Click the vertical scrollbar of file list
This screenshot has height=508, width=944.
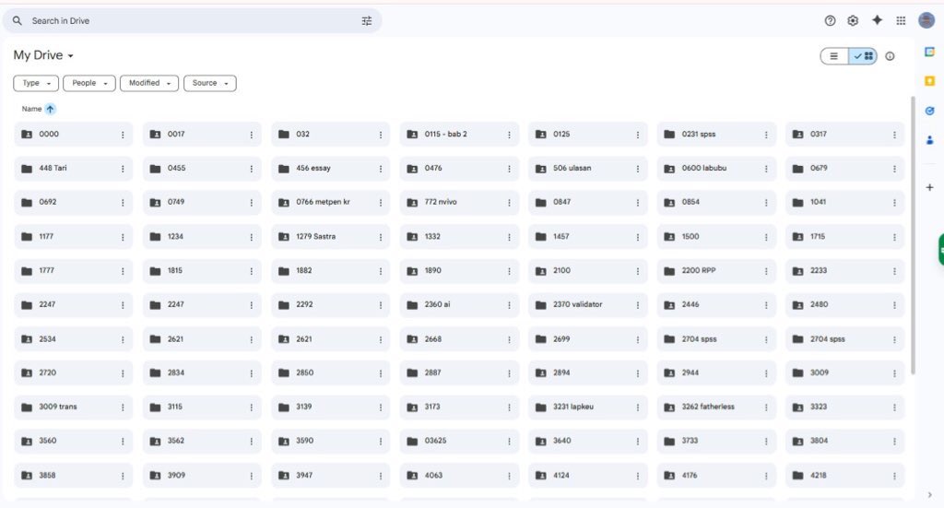pyautogui.click(x=913, y=235)
